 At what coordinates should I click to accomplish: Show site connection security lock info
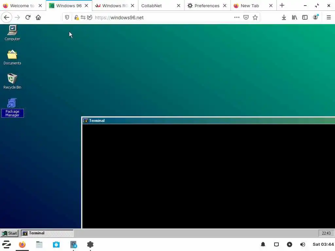(77, 18)
